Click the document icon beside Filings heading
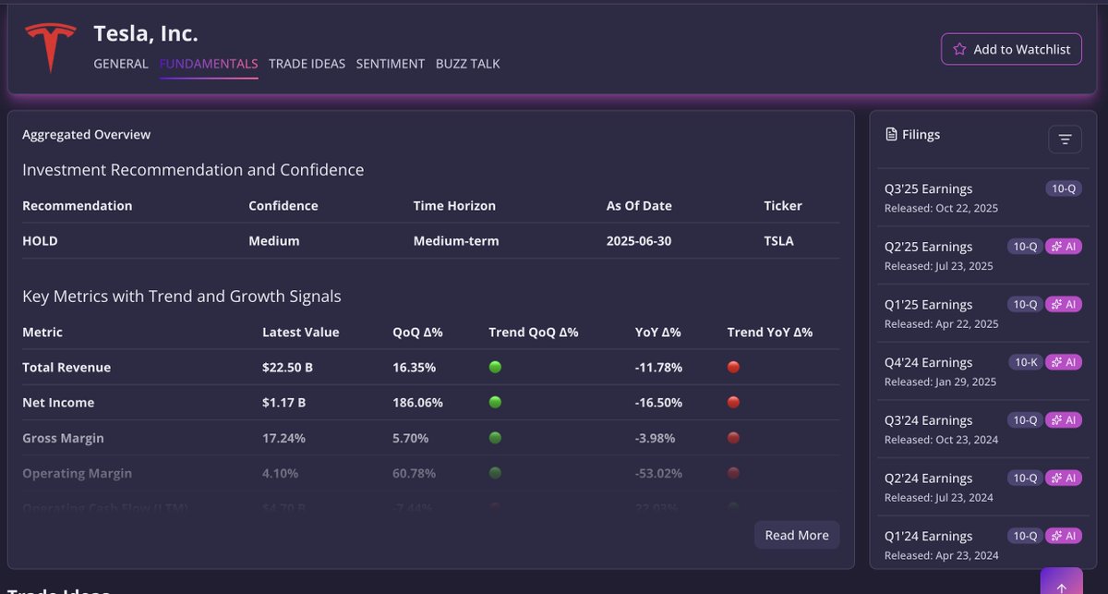 click(891, 135)
